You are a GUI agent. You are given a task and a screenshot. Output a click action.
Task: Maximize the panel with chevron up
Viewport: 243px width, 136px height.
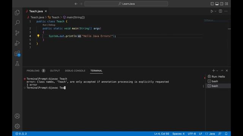click(222, 71)
